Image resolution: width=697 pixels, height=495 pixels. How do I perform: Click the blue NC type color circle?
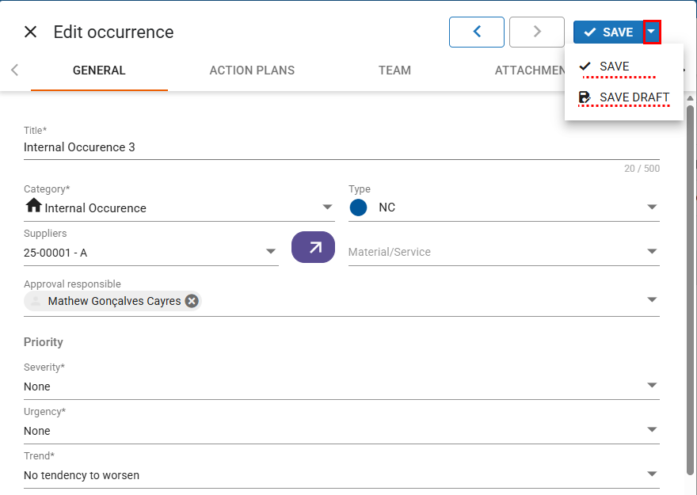click(x=359, y=208)
